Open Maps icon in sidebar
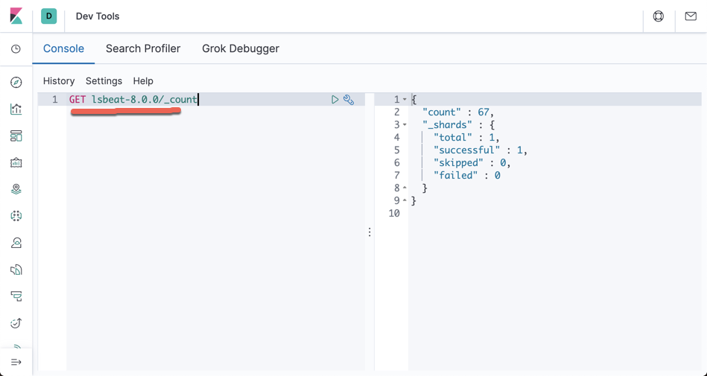 pos(16,189)
